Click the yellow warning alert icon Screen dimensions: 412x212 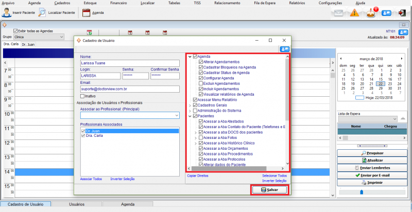pyautogui.click(x=354, y=13)
